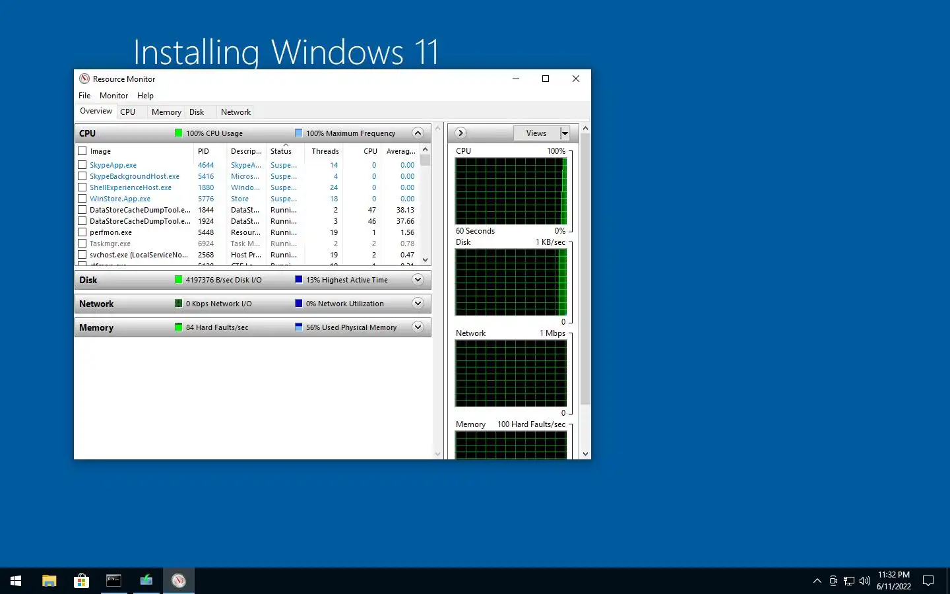
Task: Check the perfmon.exe checkbox
Action: [82, 232]
